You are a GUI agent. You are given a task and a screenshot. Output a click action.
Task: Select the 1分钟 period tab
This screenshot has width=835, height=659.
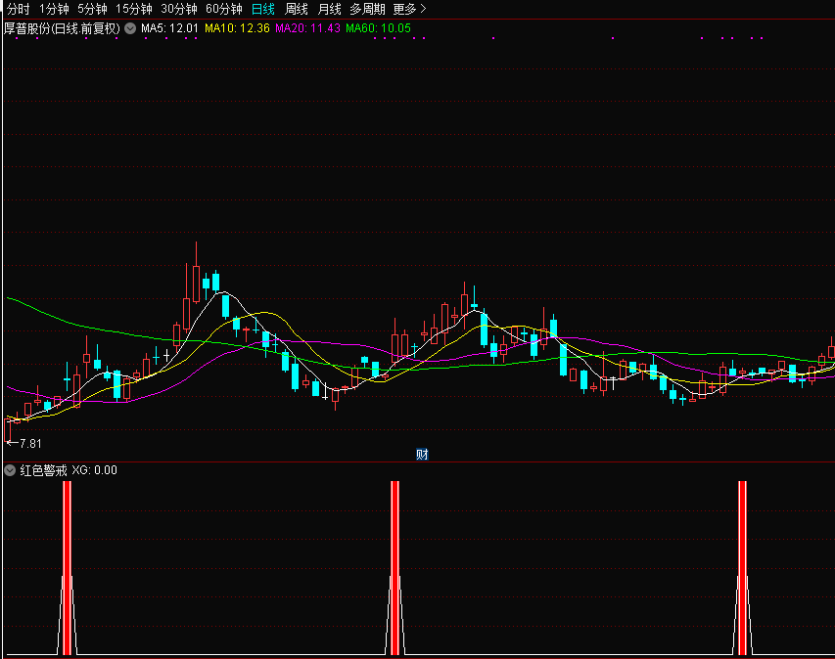[x=54, y=9]
